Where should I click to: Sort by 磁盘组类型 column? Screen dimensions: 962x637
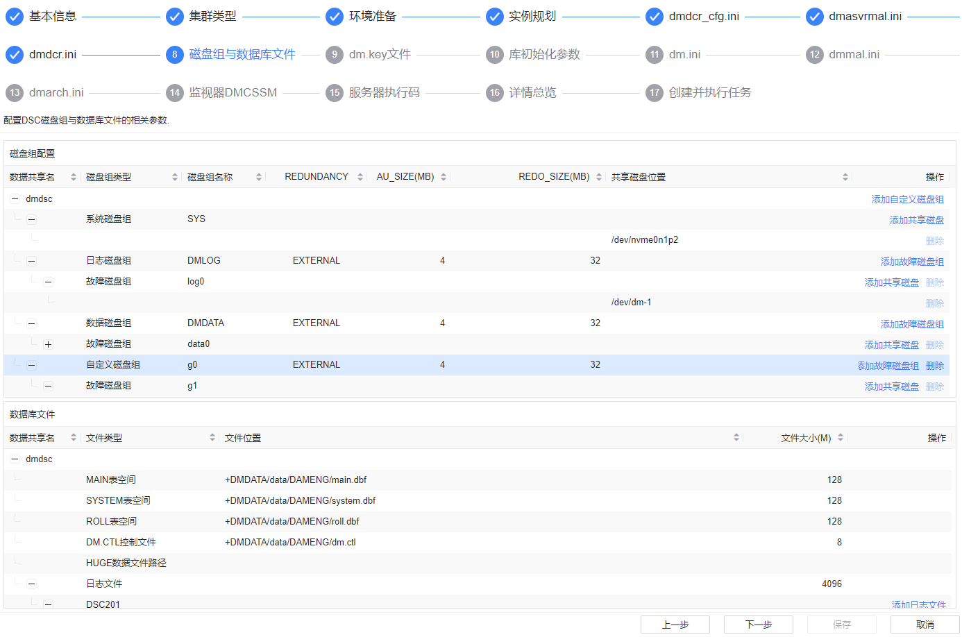[175, 177]
